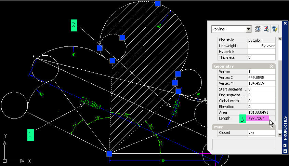This screenshot has width=289, height=166.
Task: Close the Properties palette
Action: (x=285, y=23)
